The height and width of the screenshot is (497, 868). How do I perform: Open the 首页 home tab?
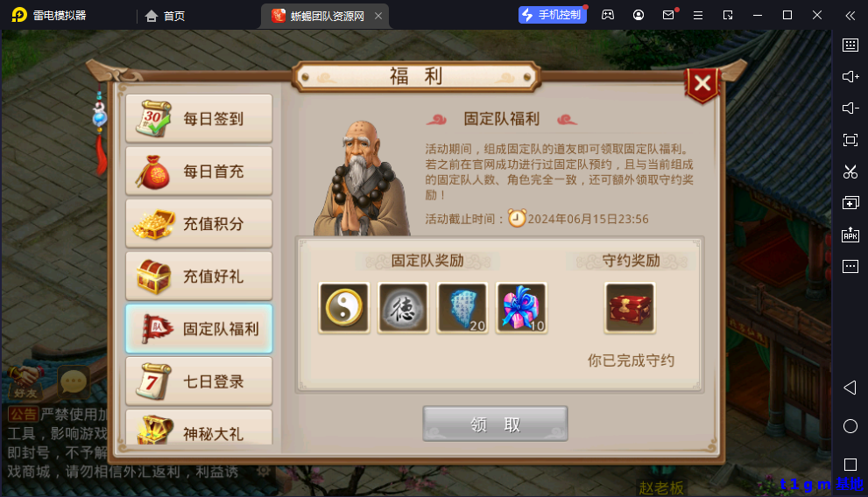click(x=165, y=16)
